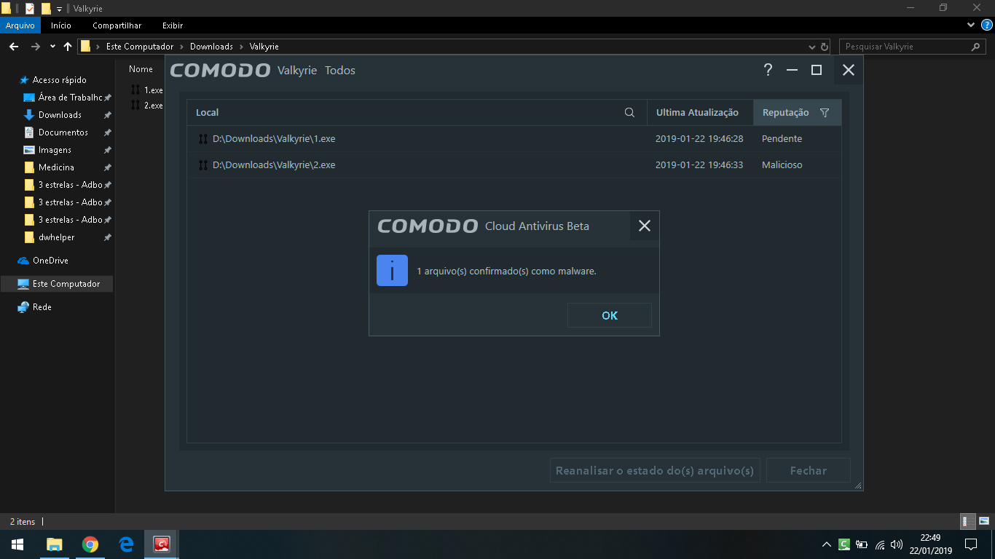Open the recent locations dropdown arrow
Viewport: 995px width, 559px height.
coord(52,47)
